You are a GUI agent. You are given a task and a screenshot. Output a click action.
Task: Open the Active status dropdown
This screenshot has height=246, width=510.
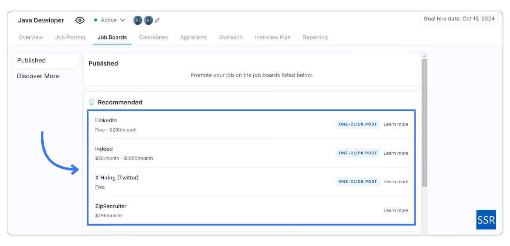pos(109,20)
